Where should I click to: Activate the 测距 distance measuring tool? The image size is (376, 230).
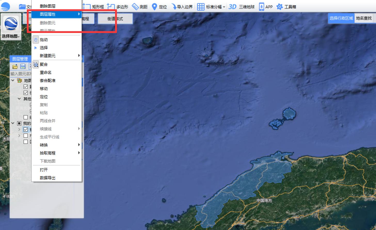[140, 7]
